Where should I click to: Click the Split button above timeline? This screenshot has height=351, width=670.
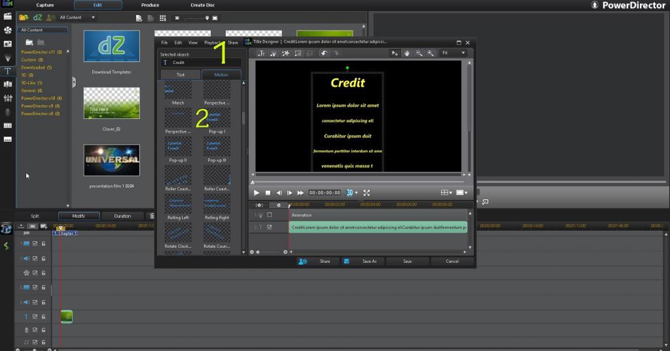(35, 216)
